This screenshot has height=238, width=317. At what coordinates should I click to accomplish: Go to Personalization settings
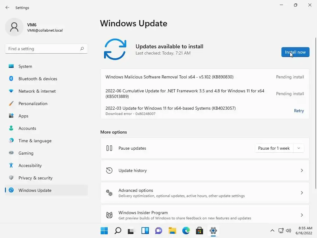46,104
